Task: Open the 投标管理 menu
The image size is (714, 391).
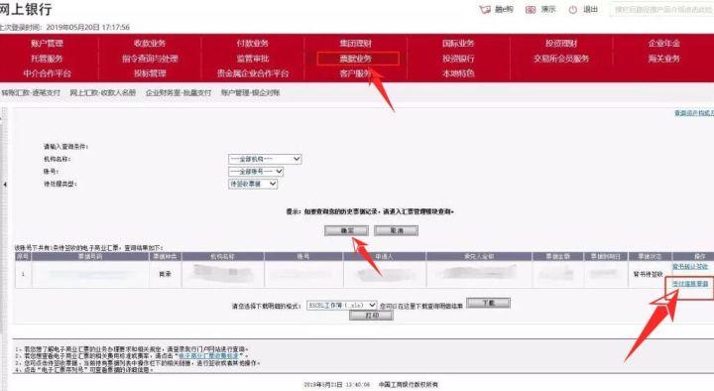Action: pos(150,73)
